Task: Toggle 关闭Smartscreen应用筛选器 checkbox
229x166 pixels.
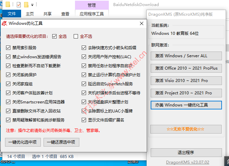Action: [8, 102]
